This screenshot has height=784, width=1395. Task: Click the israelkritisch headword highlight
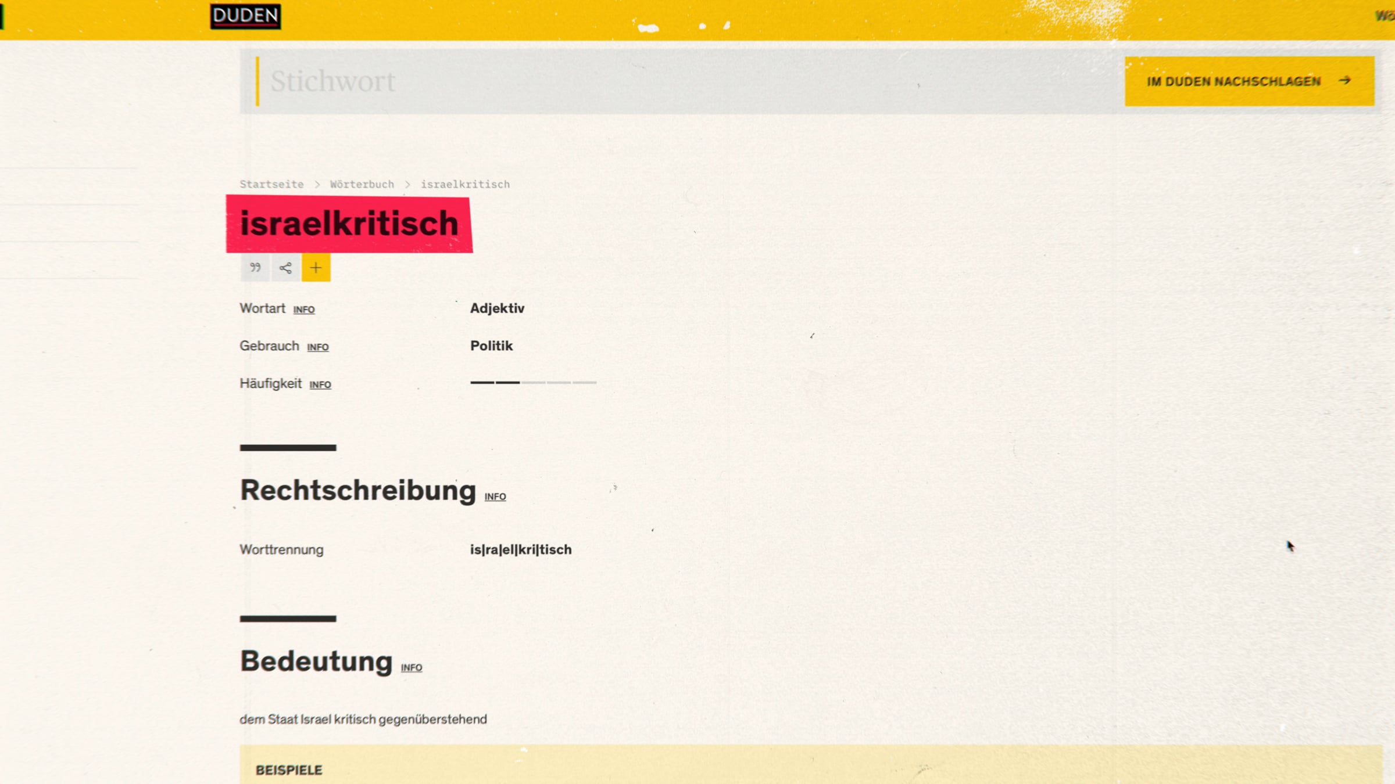pos(349,224)
